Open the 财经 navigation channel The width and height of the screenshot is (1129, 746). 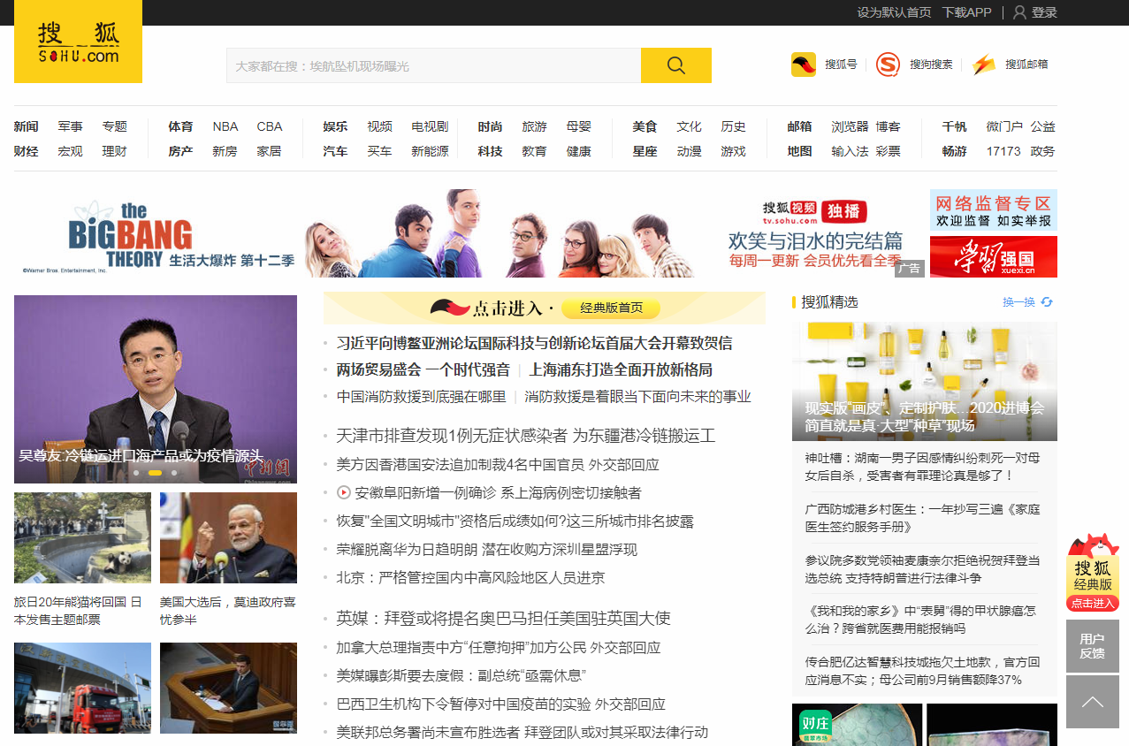tap(27, 151)
